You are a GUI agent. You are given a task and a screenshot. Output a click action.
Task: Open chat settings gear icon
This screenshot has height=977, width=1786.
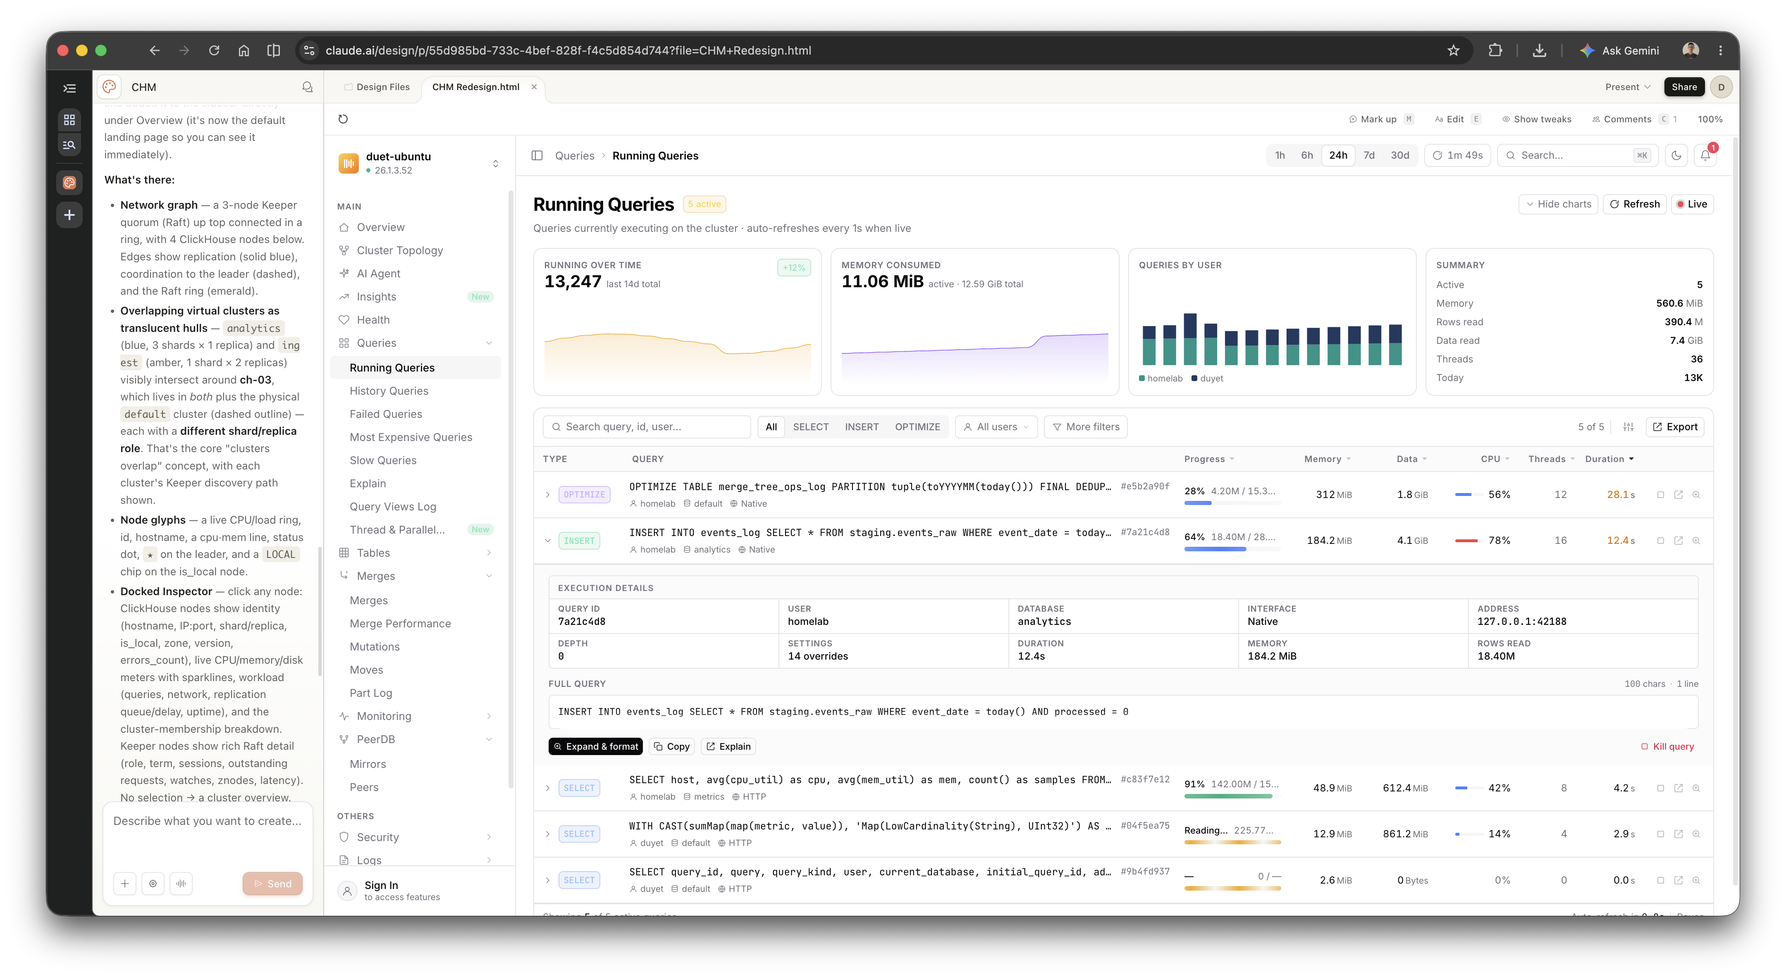(153, 884)
